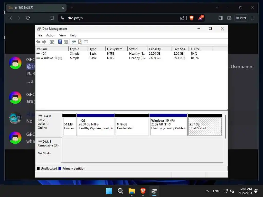
Task: Close the b (1028×387) browser tab
Action: pyautogui.click(x=63, y=8)
